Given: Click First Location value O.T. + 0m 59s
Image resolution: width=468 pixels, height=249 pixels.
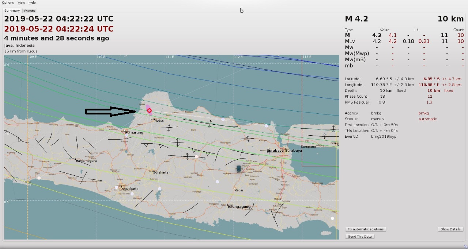Looking at the screenshot, I should 384,125.
